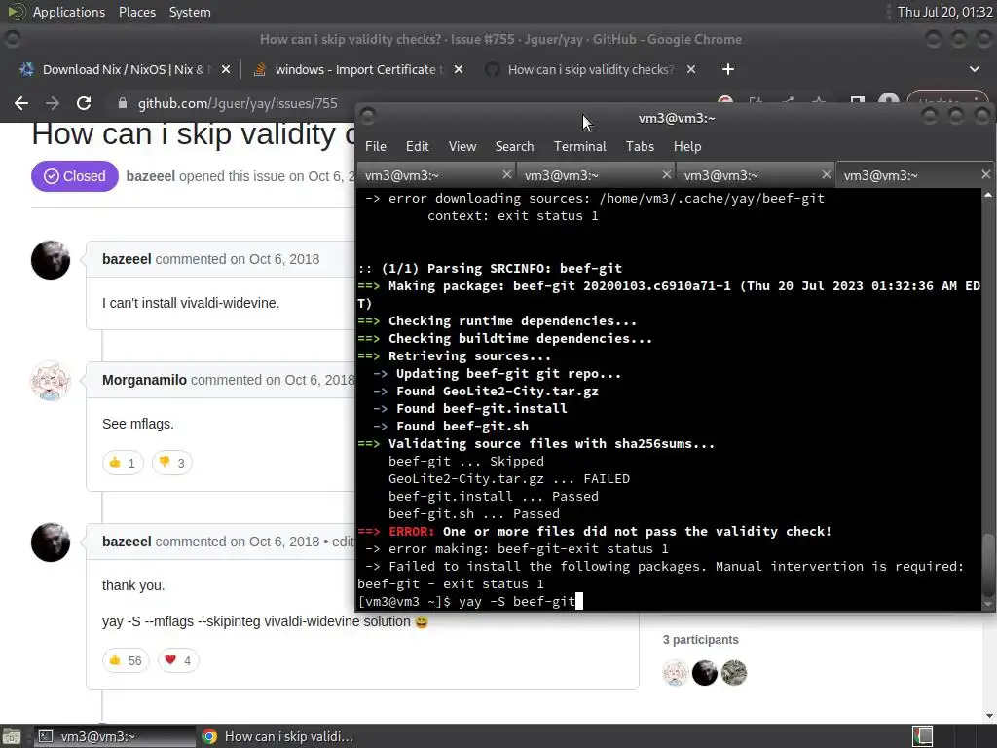Open the System menu in top panel
The height and width of the screenshot is (748, 997).
point(190,12)
